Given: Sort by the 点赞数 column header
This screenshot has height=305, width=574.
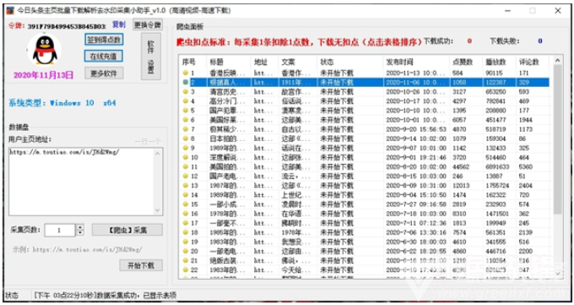Looking at the screenshot, I should (463, 62).
